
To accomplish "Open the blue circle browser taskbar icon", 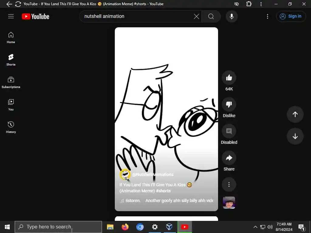I will (140, 227).
